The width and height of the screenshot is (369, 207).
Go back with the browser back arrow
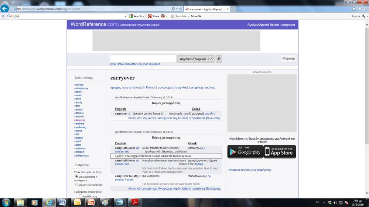4,9
